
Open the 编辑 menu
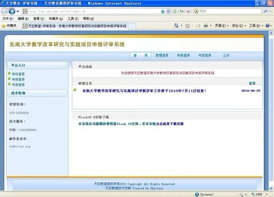pos(23,18)
